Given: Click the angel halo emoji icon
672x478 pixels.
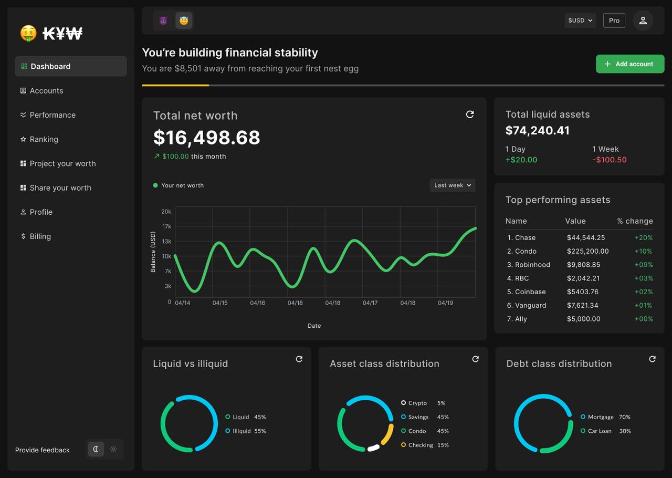Looking at the screenshot, I should tap(184, 20).
